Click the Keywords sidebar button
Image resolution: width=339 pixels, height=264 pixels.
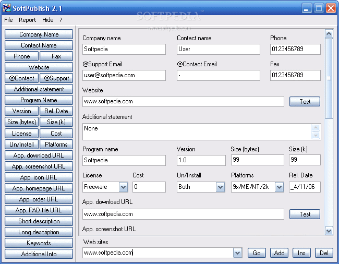click(39, 243)
